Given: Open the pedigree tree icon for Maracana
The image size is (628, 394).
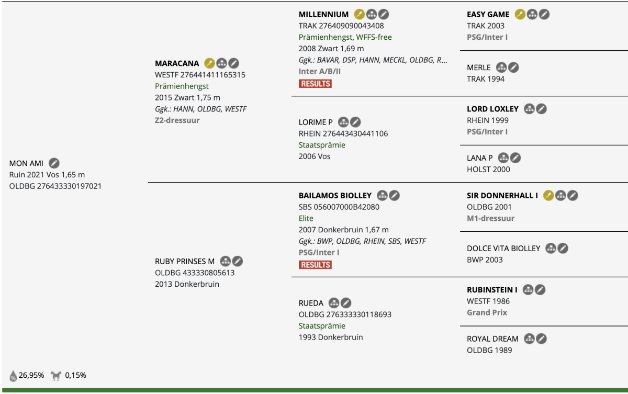Looking at the screenshot, I should point(222,63).
